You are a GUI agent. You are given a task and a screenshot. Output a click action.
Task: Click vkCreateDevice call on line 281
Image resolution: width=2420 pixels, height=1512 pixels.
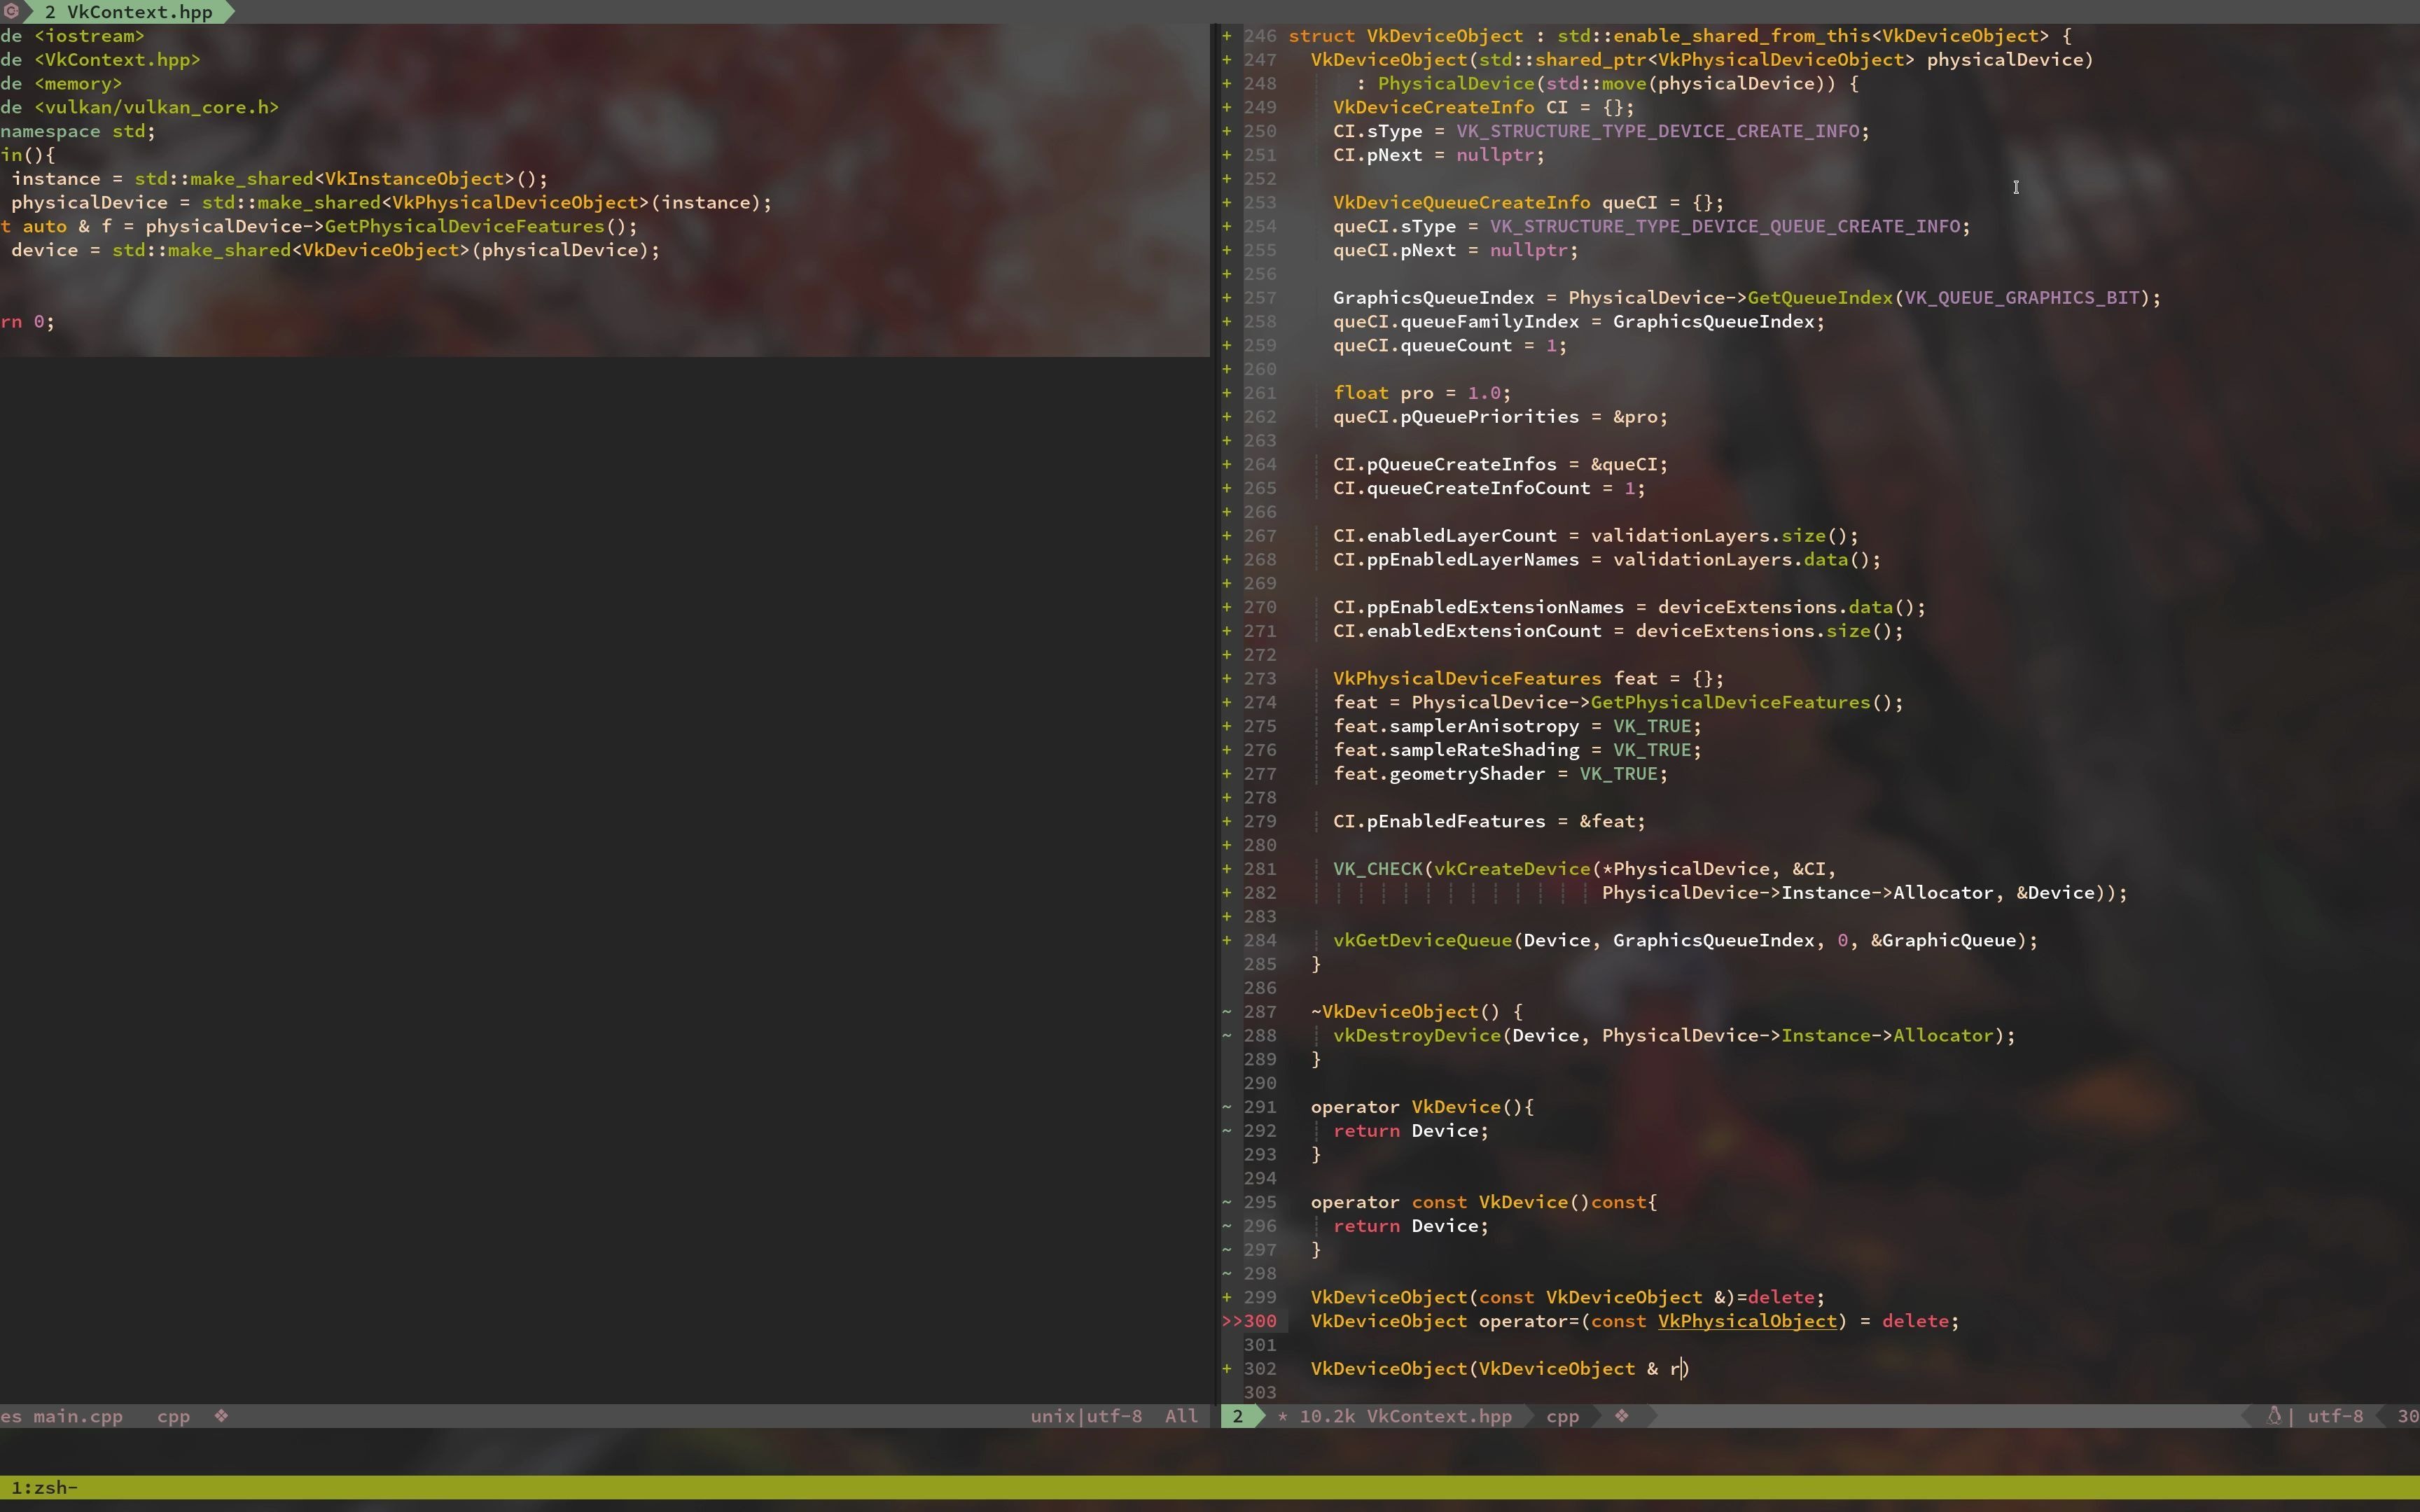click(x=1511, y=869)
